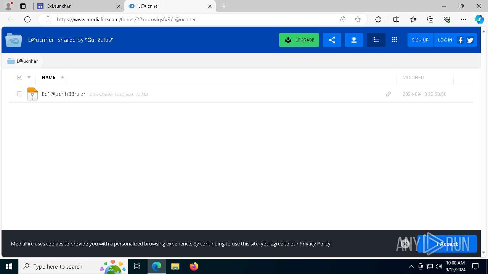Open the Extensions puzzle icon
The image size is (488, 274).
click(378, 19)
